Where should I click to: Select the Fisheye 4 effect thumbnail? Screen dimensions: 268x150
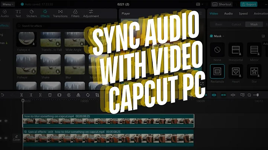click(x=26, y=39)
